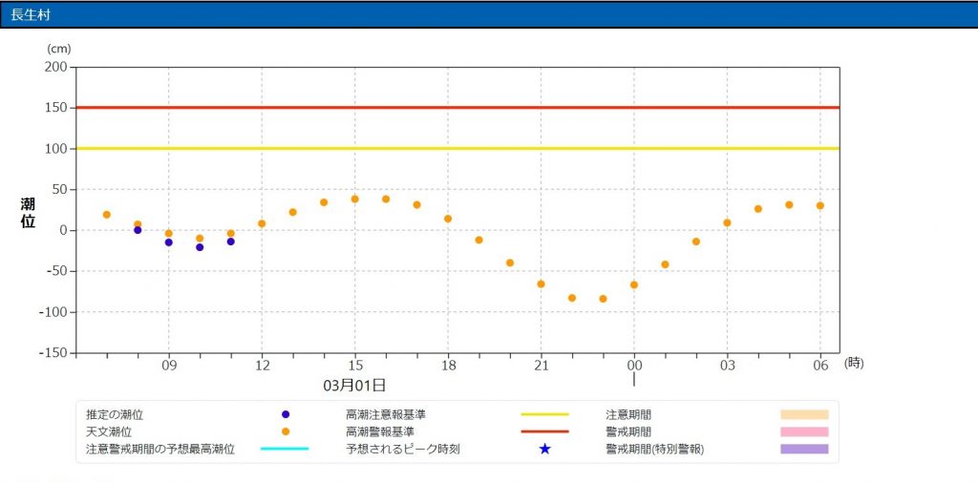This screenshot has width=978, height=483.
Task: Click the purple 警戒期間(特別警報) legend swatch
Action: pyautogui.click(x=804, y=449)
